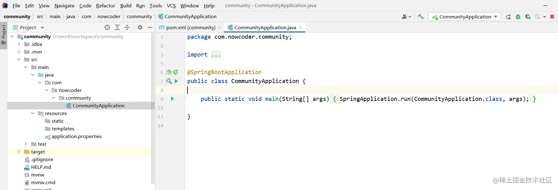Expand the .mvn folder

[x=18, y=52]
